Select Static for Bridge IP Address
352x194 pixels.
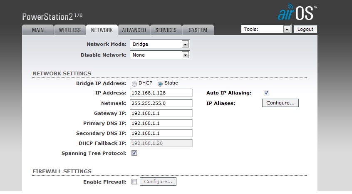click(x=160, y=84)
